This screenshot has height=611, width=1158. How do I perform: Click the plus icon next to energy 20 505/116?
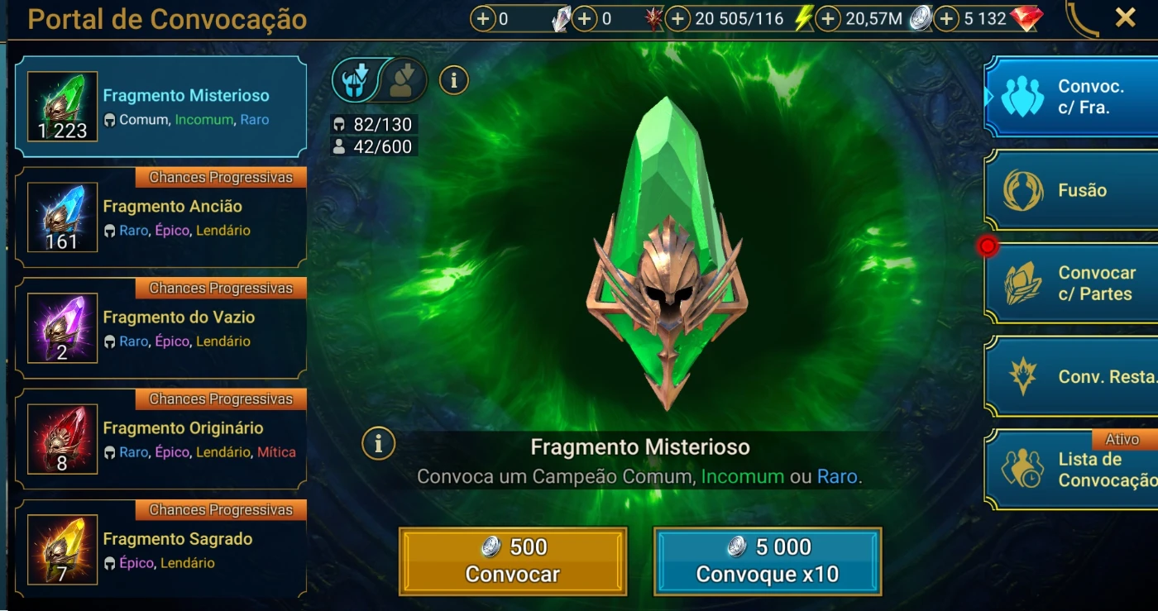[678, 18]
